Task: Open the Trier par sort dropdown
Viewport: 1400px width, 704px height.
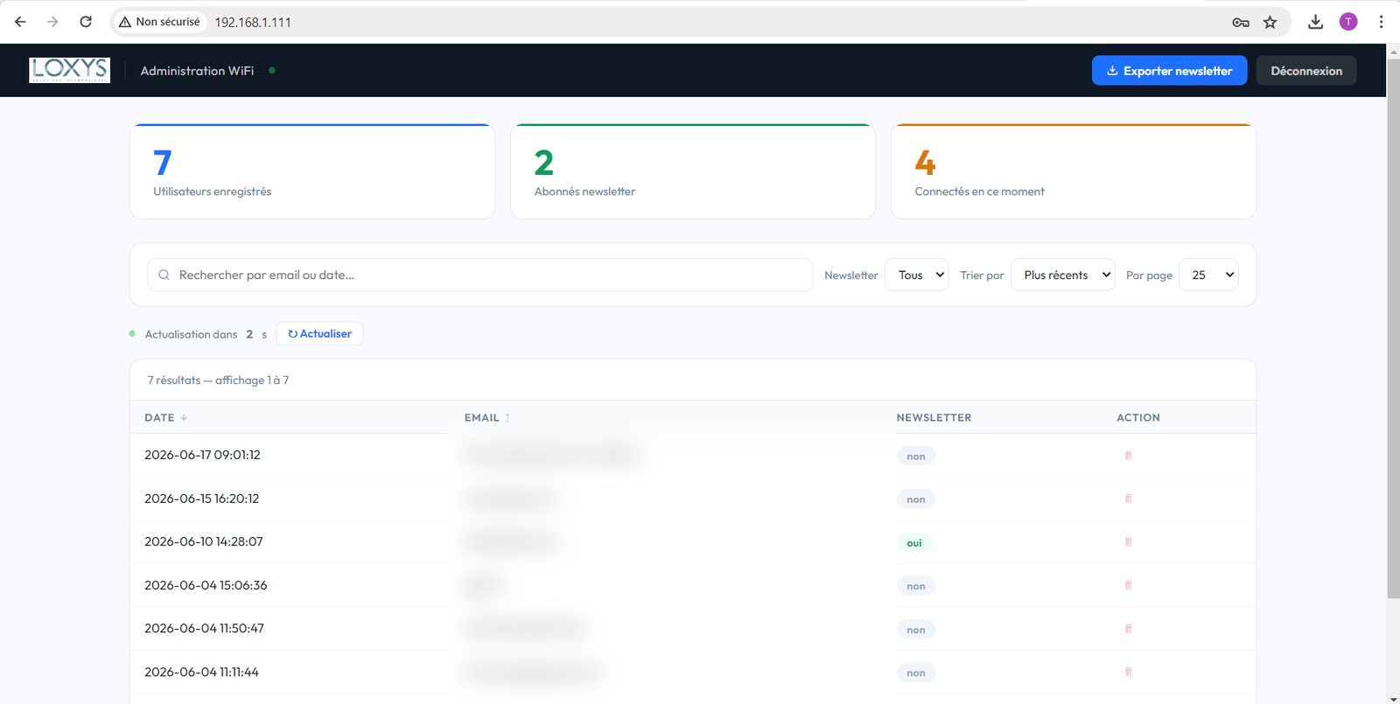Action: (x=1063, y=275)
